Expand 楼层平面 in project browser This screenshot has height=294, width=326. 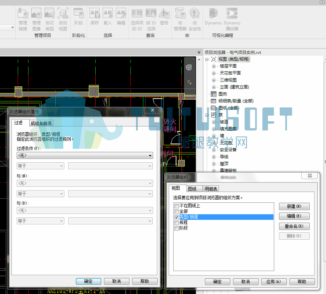coord(214,66)
